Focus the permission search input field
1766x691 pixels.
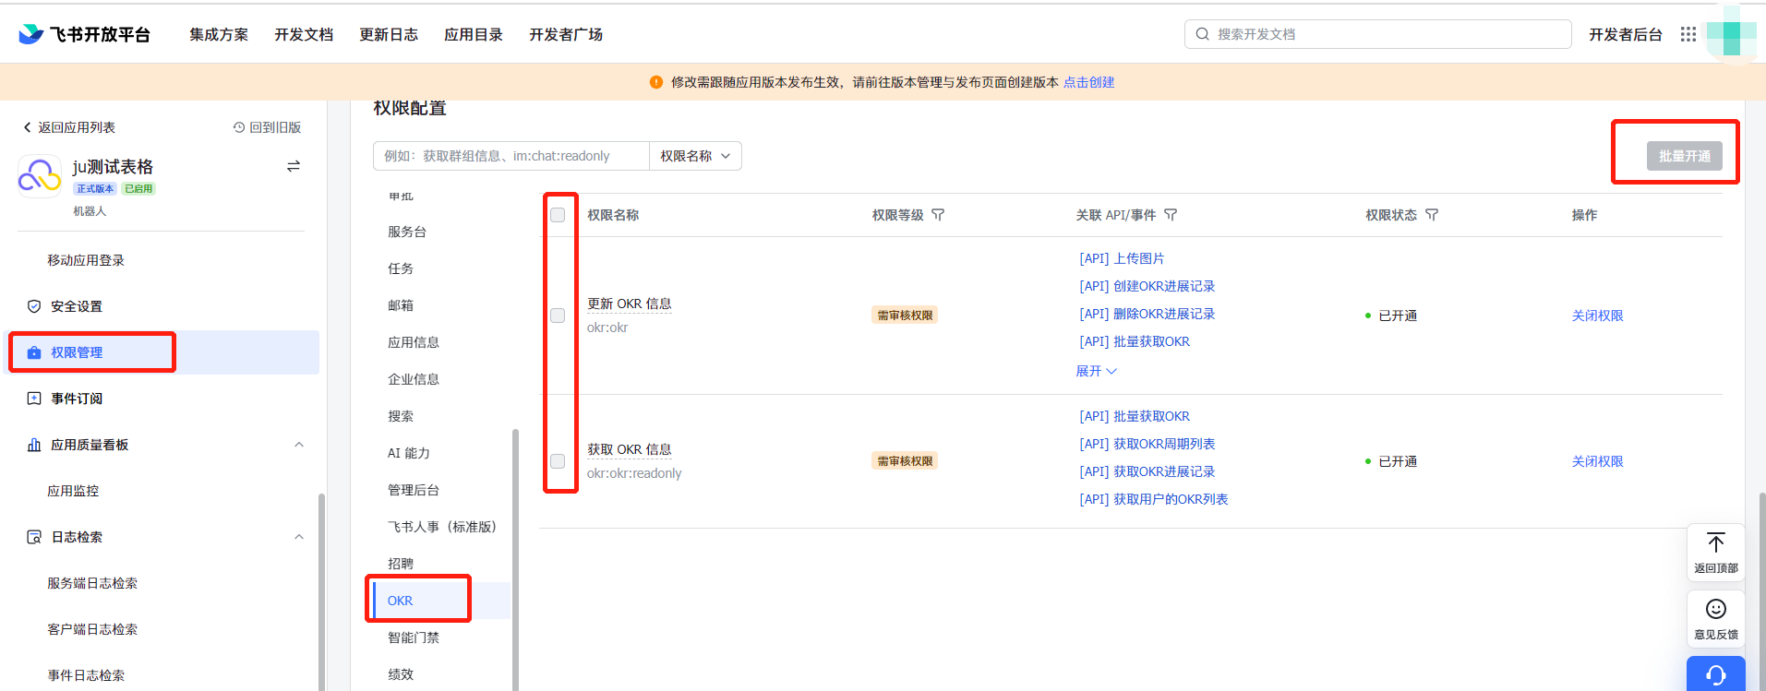pos(511,156)
